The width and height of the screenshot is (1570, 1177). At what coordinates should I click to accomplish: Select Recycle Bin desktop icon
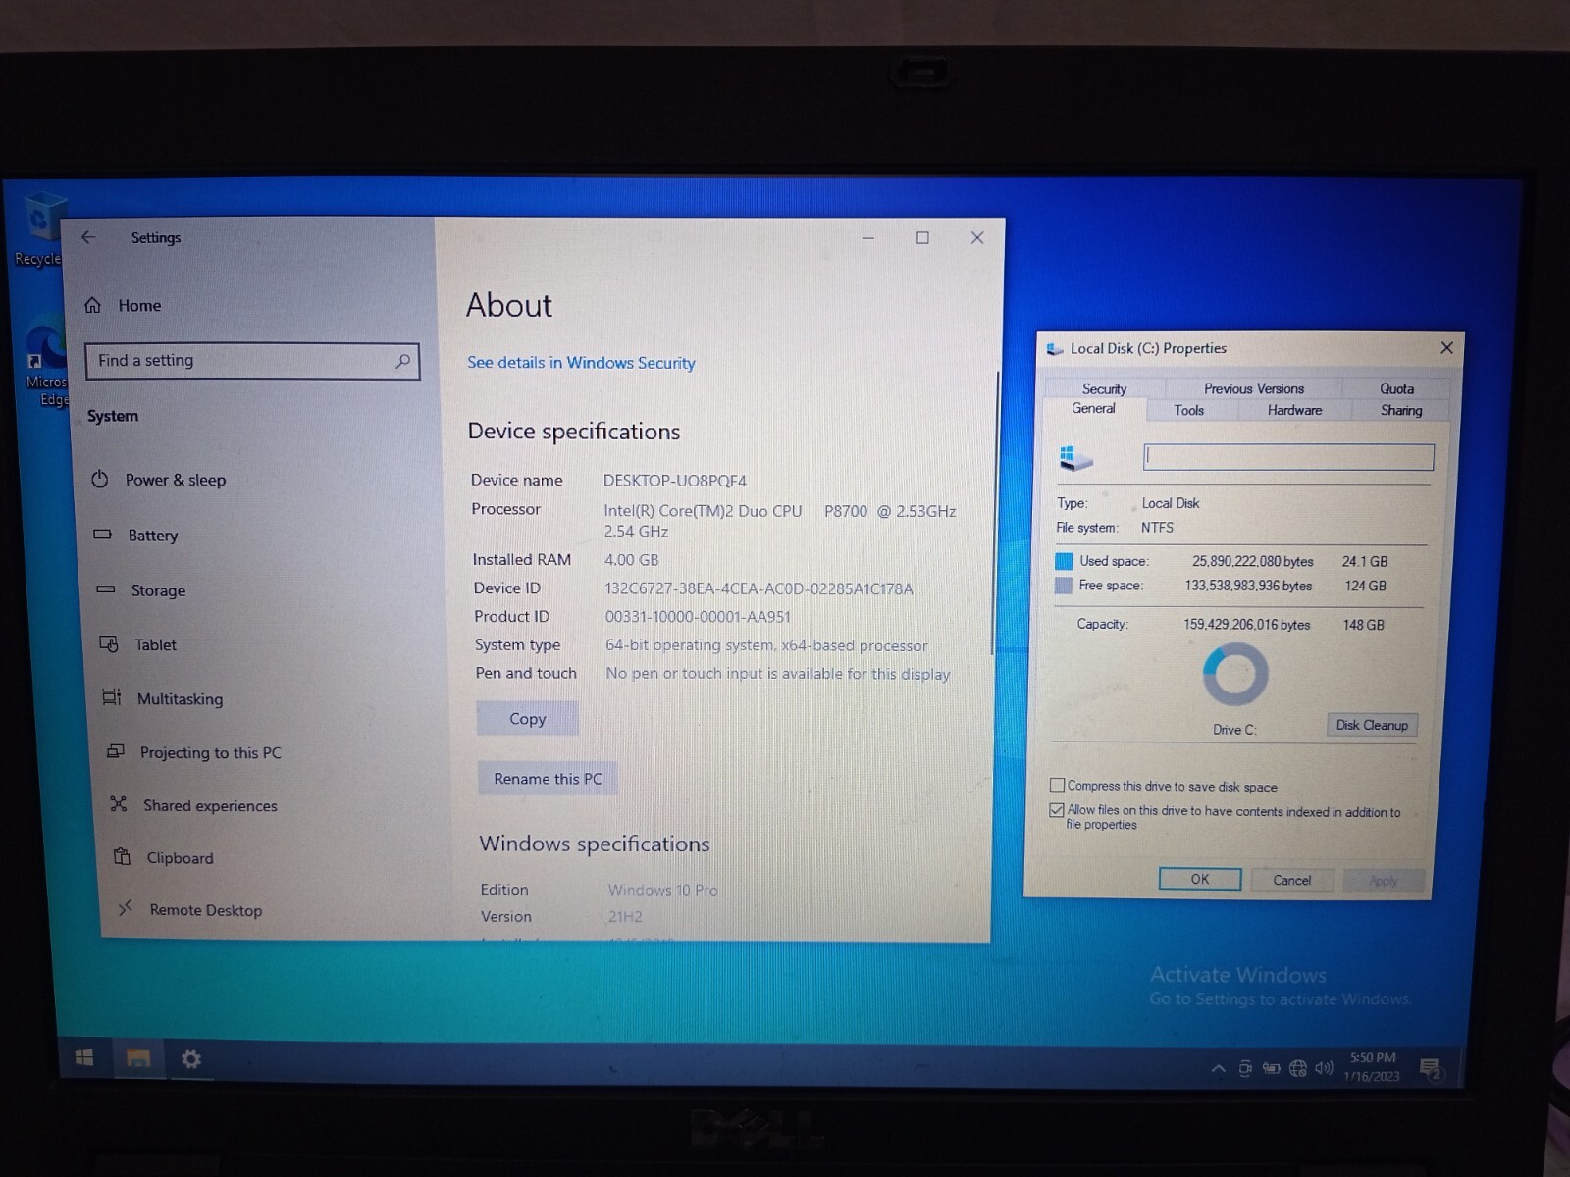tap(39, 230)
